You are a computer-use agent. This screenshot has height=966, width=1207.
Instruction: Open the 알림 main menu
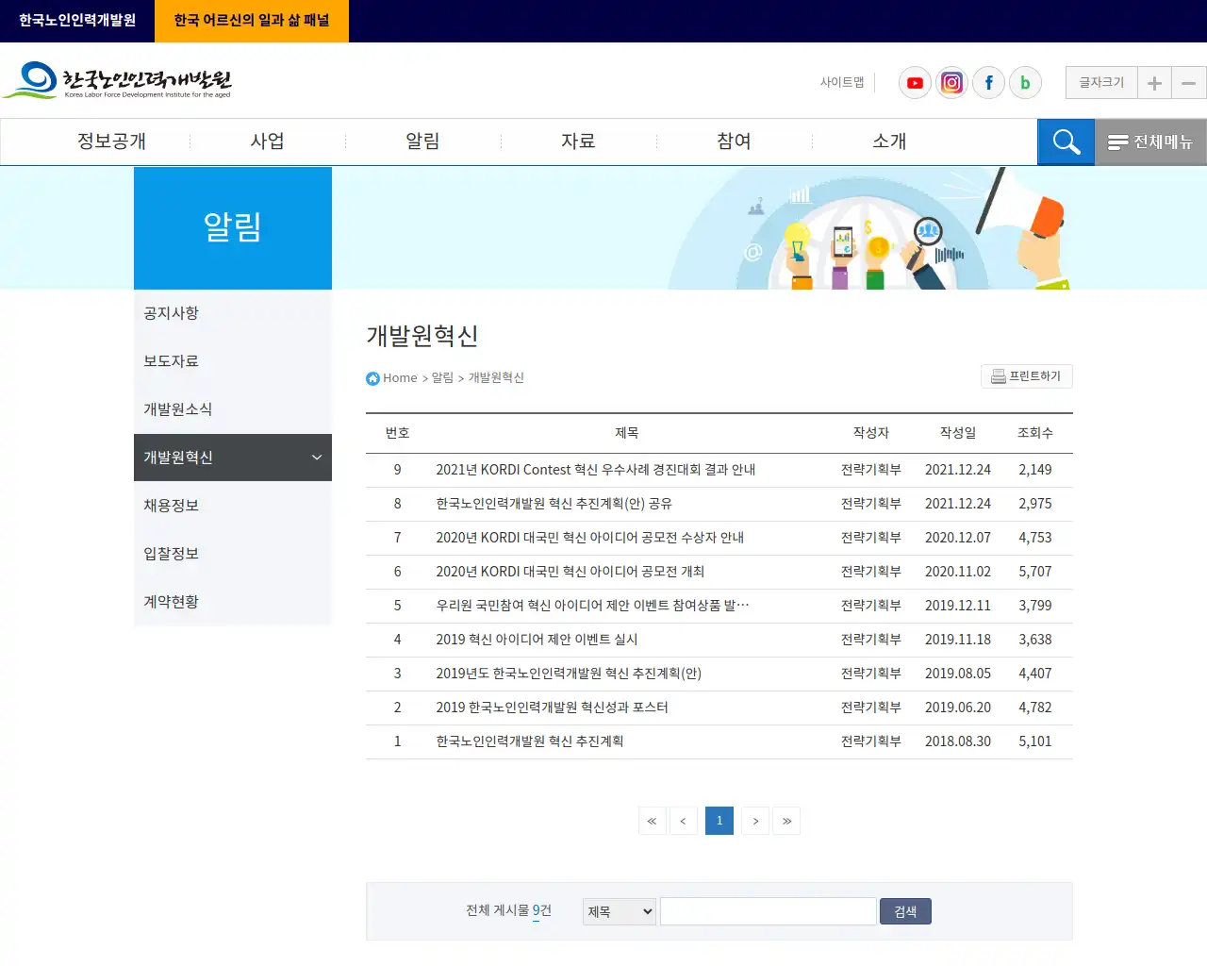click(x=422, y=142)
